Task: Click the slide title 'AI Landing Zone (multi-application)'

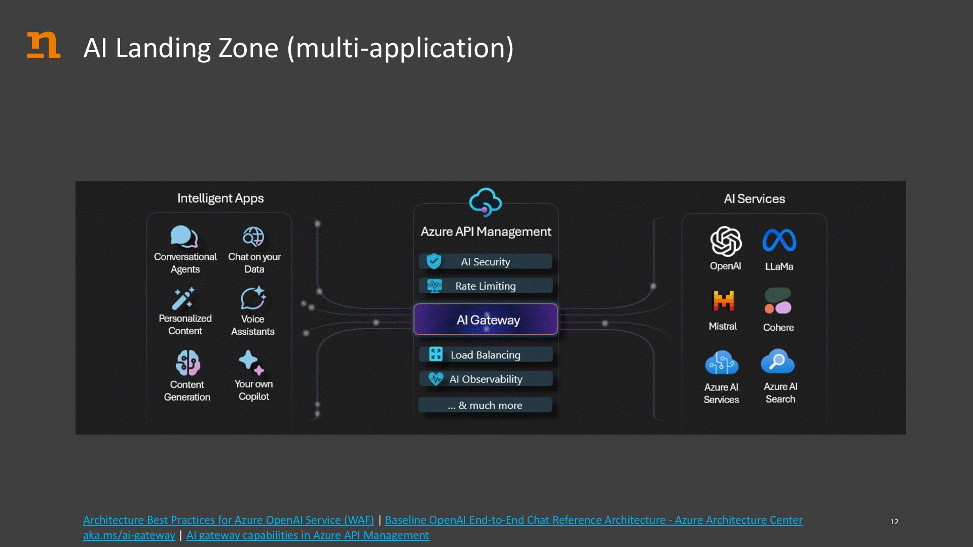Action: 298,48
